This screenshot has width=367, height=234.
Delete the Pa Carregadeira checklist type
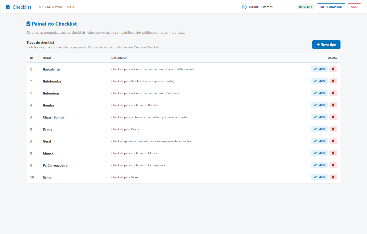point(333,165)
